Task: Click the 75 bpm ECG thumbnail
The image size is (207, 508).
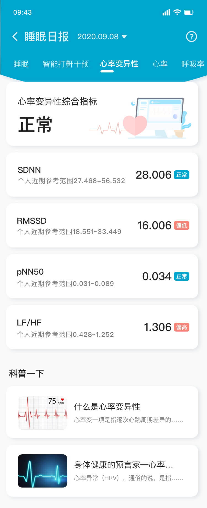Action: (43, 413)
